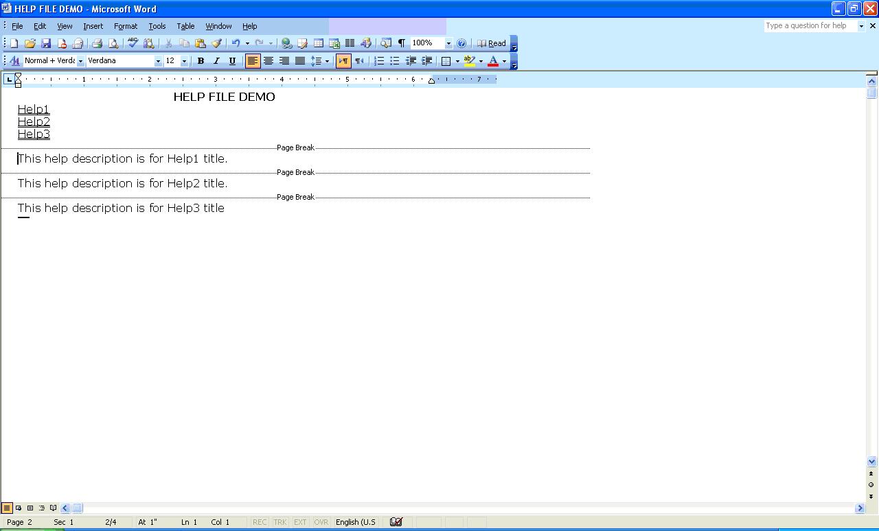Apply the red Font Color
The width and height of the screenshot is (879, 531).
(x=492, y=61)
